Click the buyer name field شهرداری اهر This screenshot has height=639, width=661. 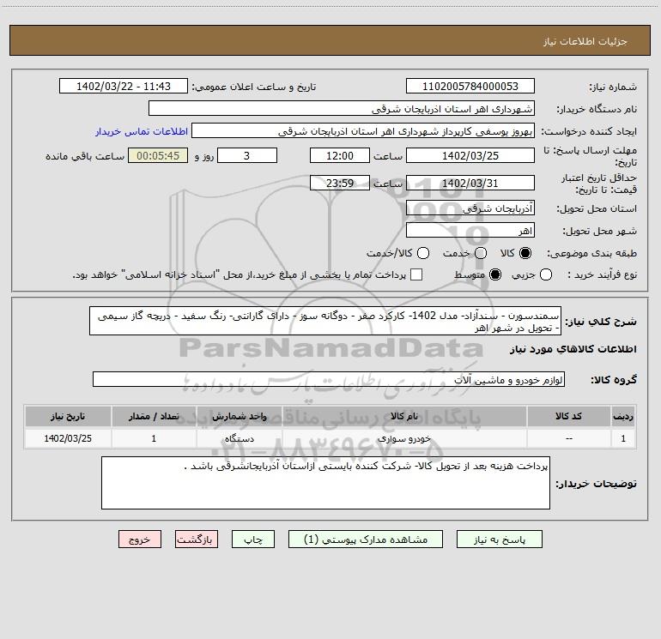coord(342,109)
